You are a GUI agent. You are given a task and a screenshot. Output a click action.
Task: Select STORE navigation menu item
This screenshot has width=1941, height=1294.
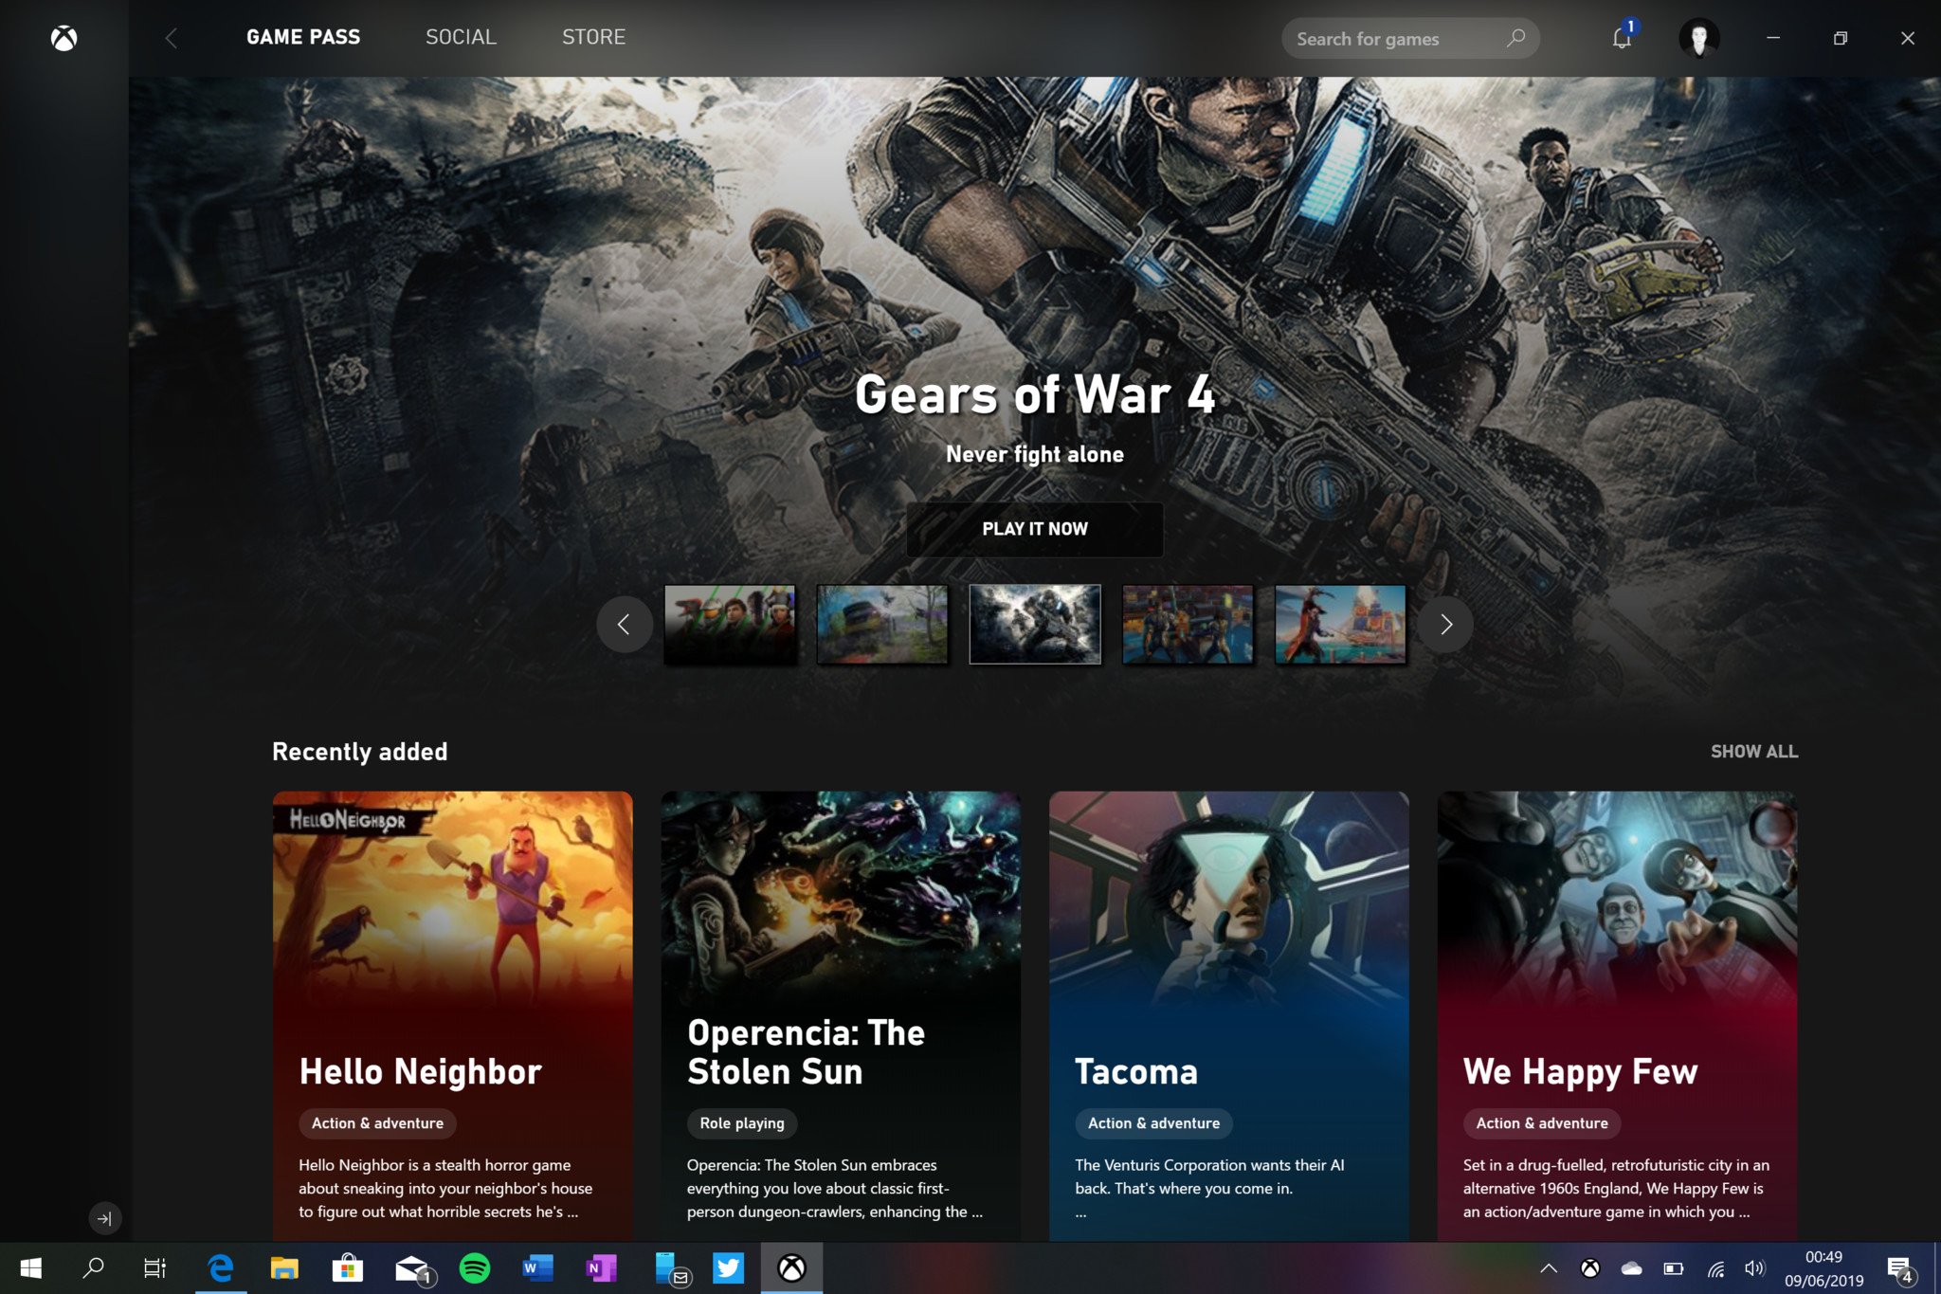coord(593,38)
